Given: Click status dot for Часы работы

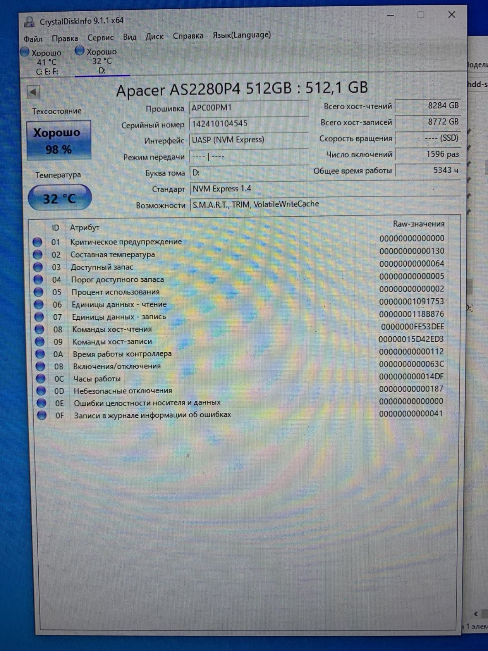Looking at the screenshot, I should coord(41,379).
